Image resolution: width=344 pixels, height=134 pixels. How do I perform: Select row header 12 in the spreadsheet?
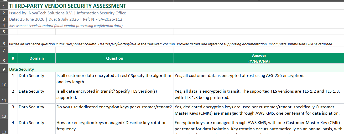coord(4,111)
